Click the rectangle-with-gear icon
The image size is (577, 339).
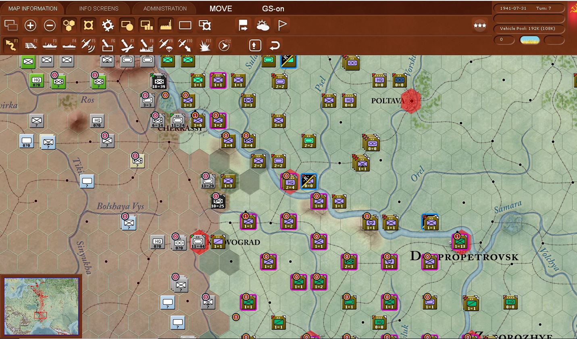(x=205, y=25)
